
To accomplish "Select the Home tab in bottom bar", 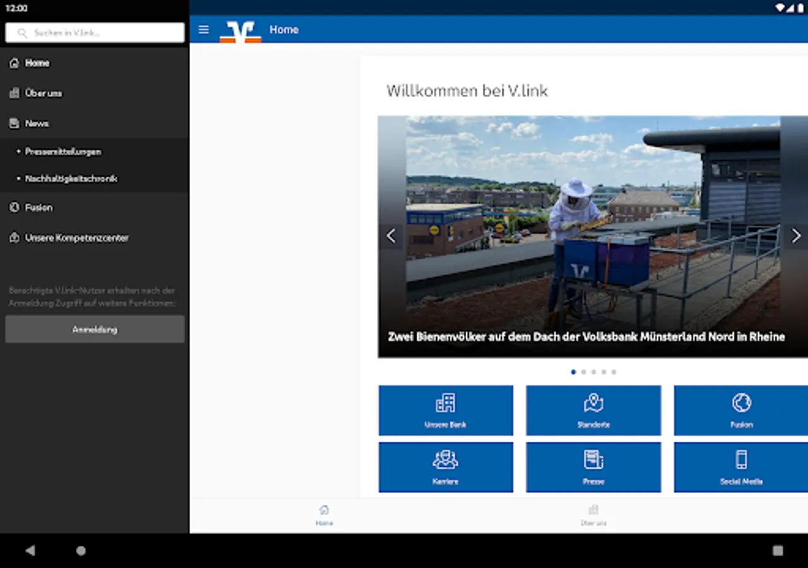I will click(x=324, y=515).
